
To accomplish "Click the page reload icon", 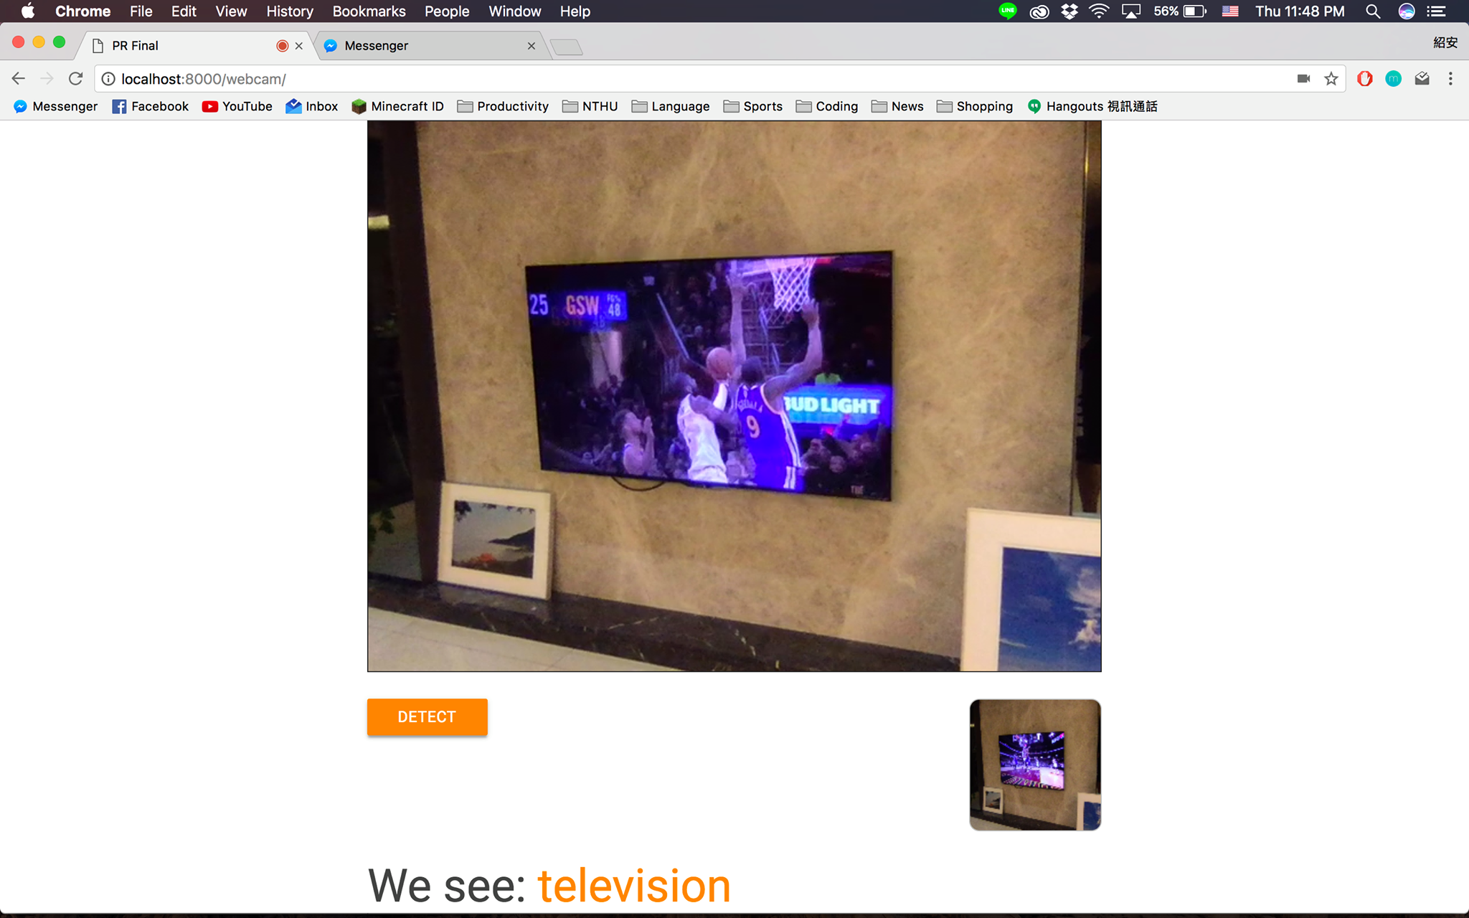I will 75,79.
